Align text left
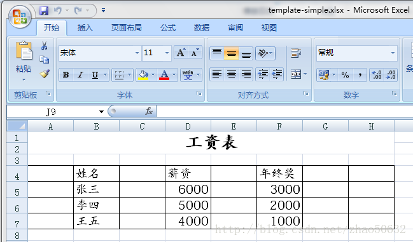 click(x=217, y=74)
